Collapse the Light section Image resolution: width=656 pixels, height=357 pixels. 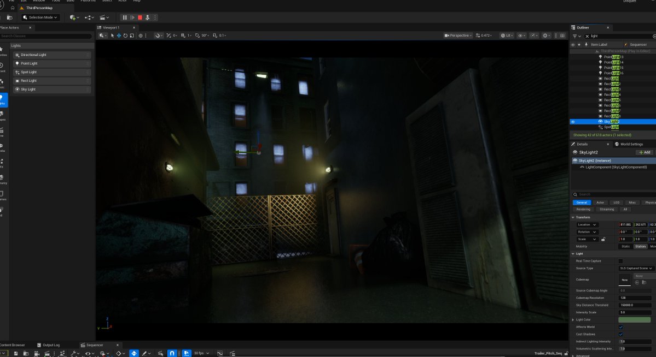tap(573, 254)
